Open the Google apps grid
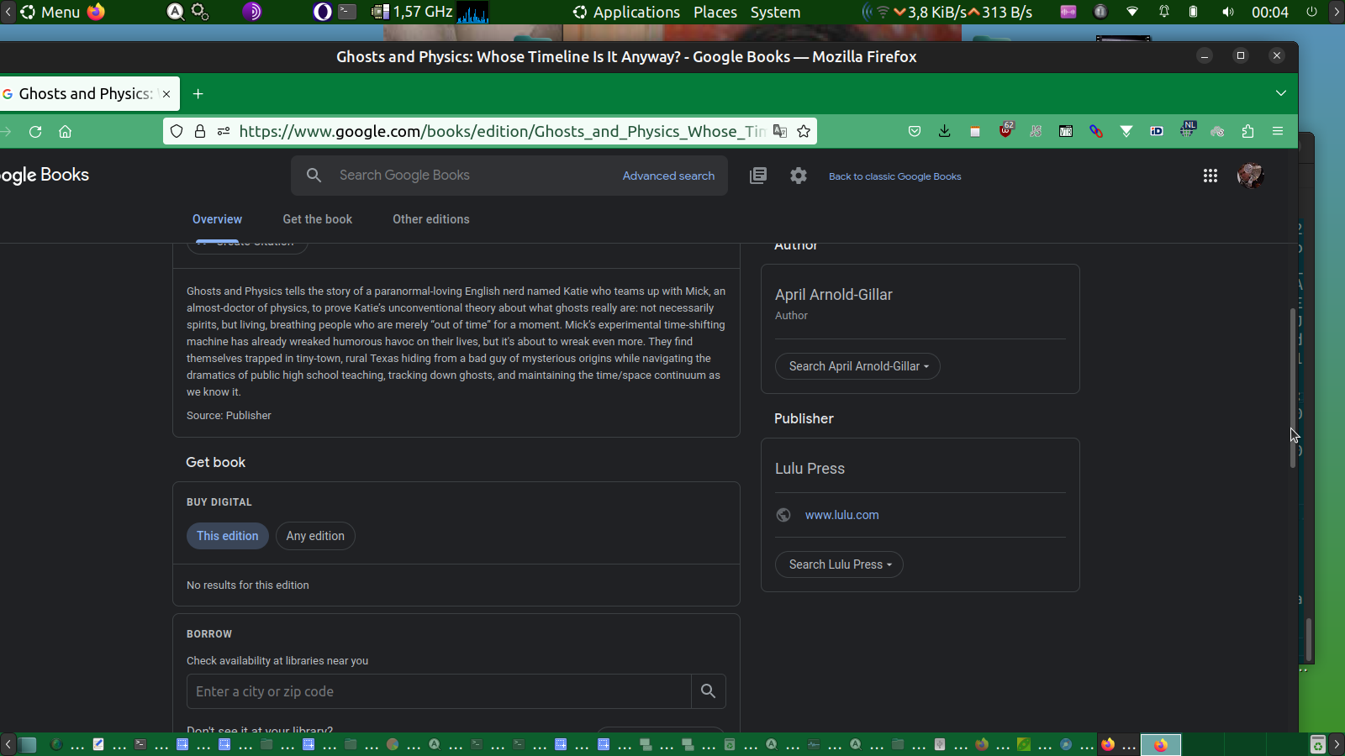The width and height of the screenshot is (1345, 756). point(1210,176)
